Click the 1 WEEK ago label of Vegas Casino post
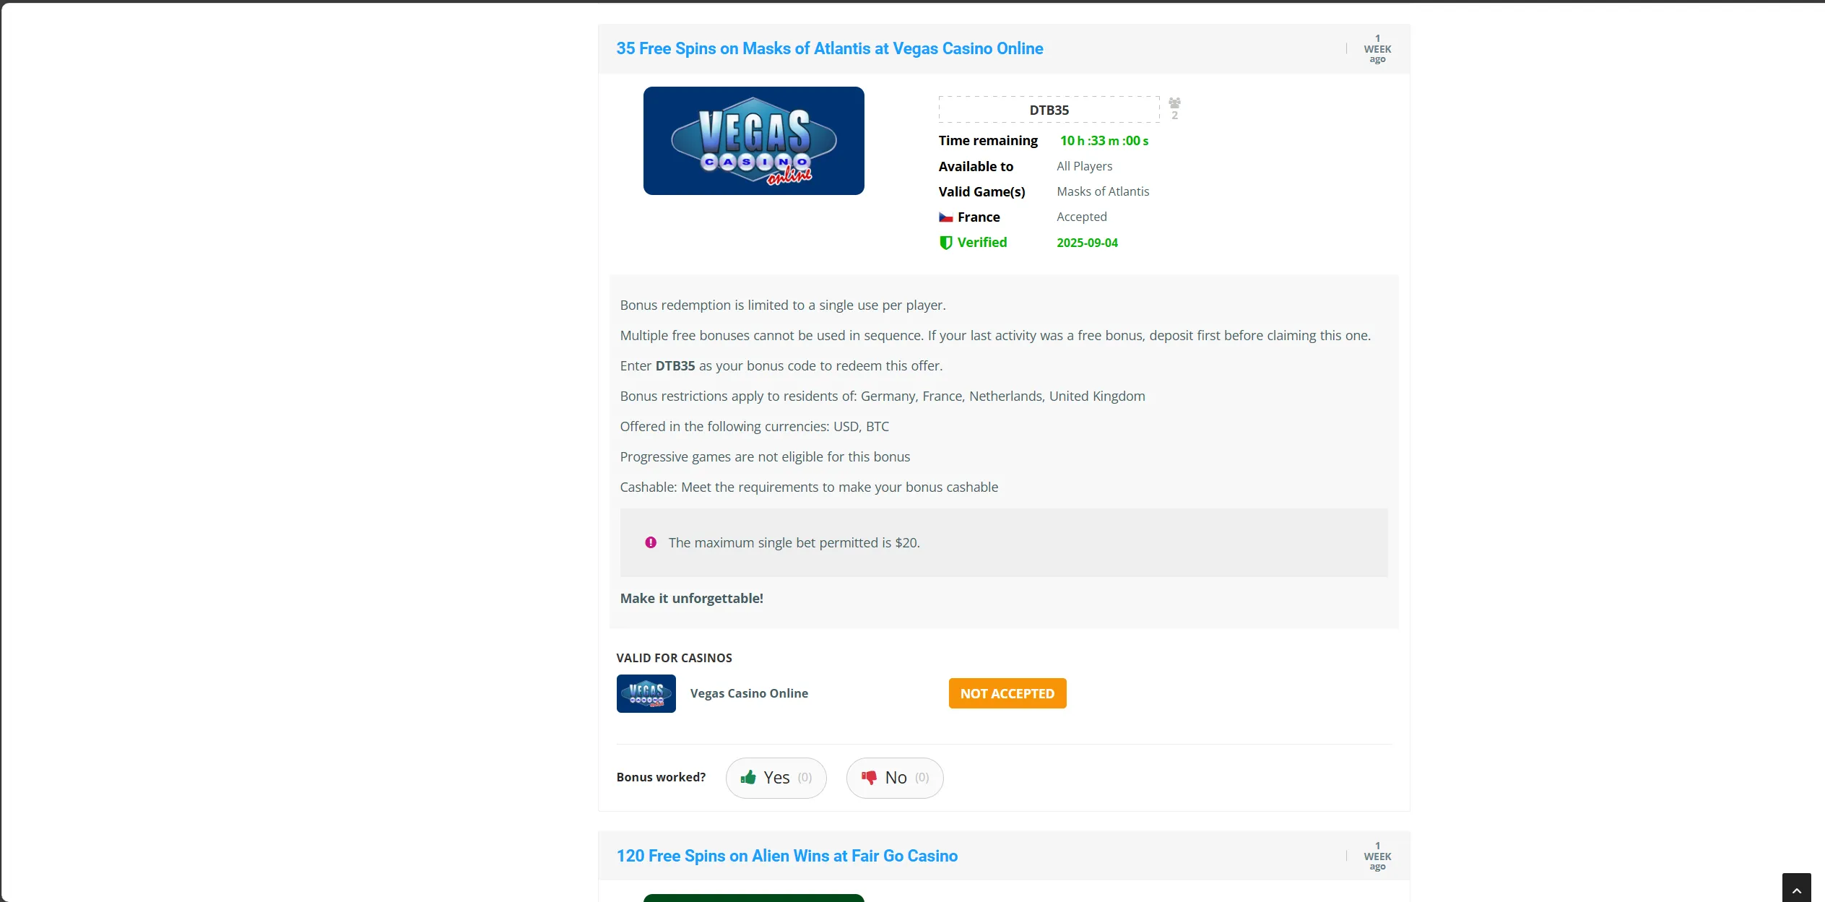The width and height of the screenshot is (1825, 902). (x=1377, y=48)
